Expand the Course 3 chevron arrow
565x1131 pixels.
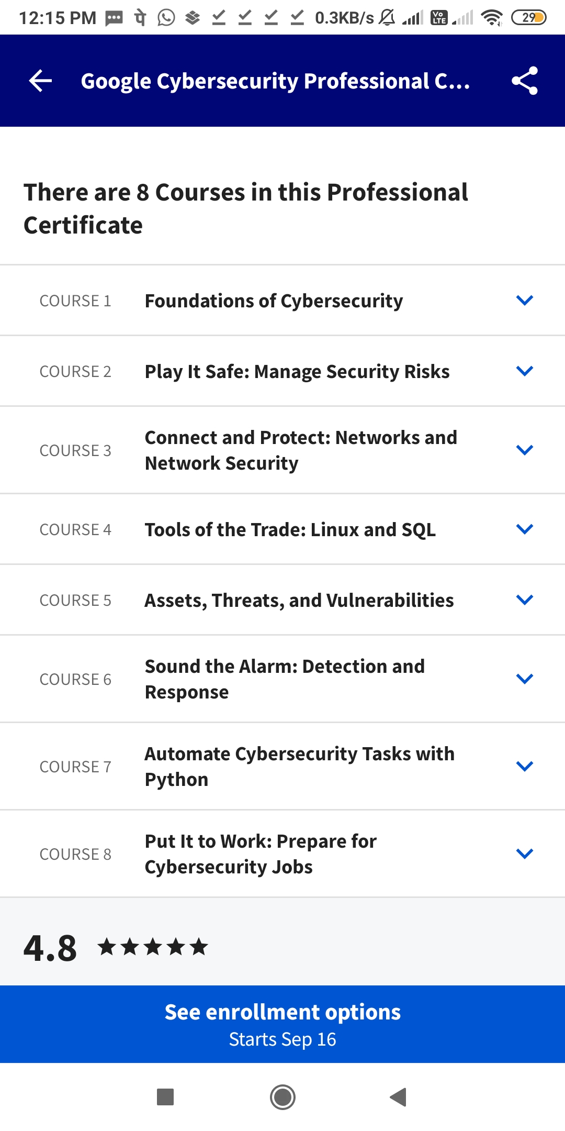[524, 450]
